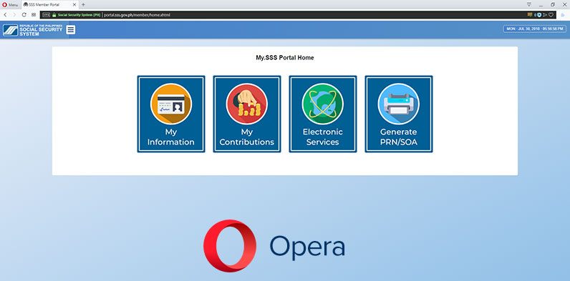Toggle the VPN badge in address bar

pyautogui.click(x=46, y=15)
